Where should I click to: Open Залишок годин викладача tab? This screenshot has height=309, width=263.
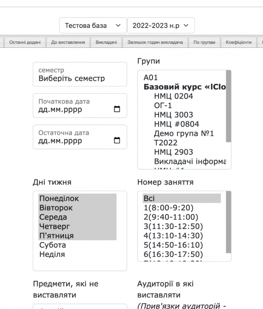click(x=155, y=42)
